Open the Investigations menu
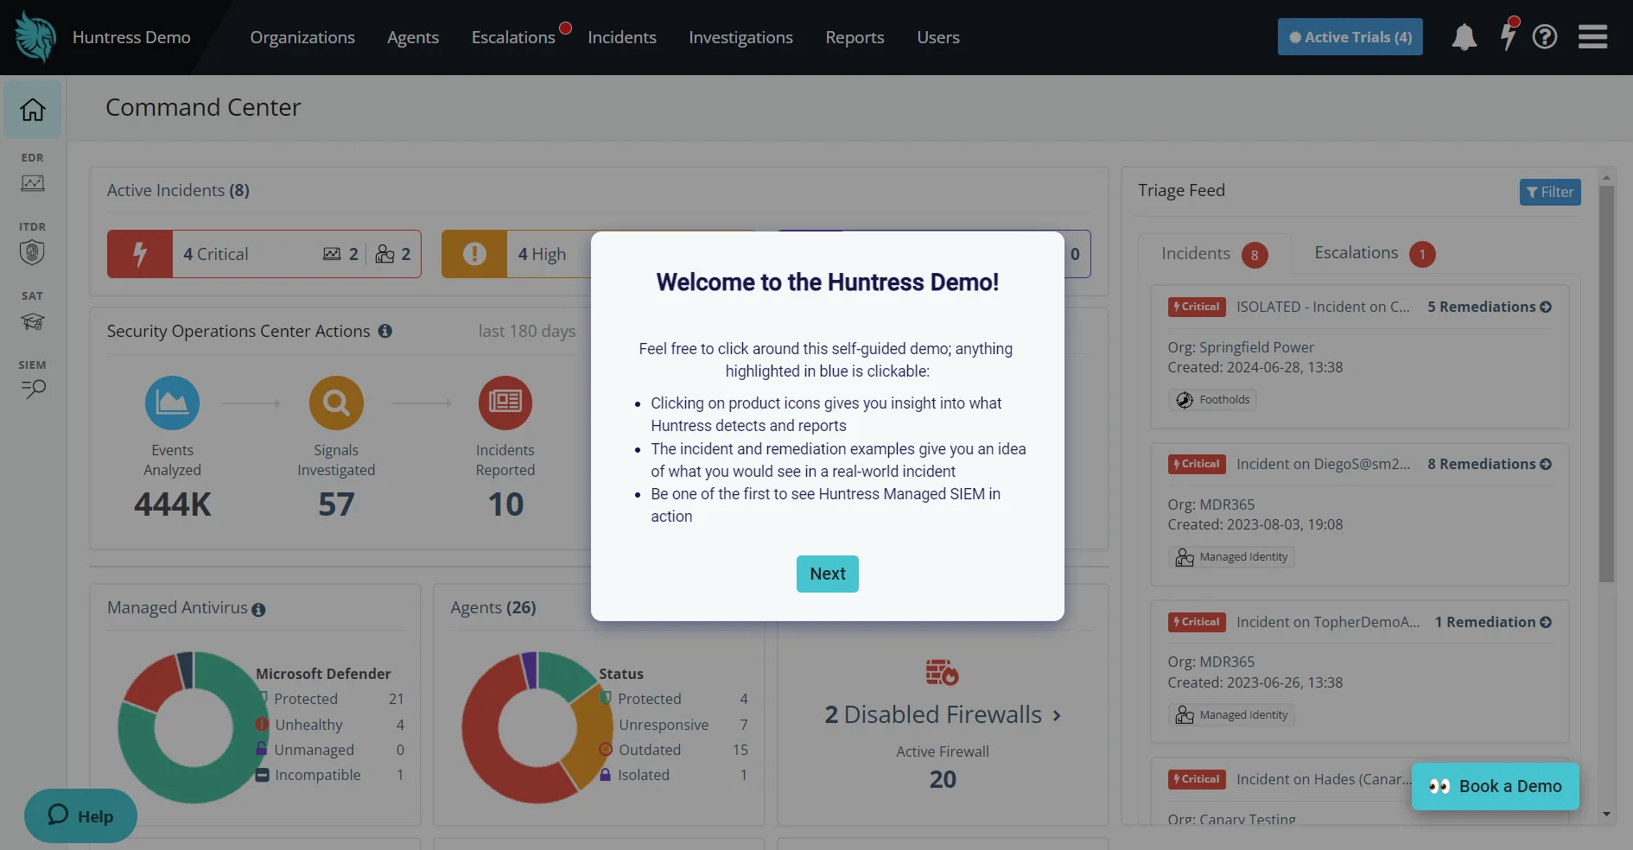This screenshot has height=850, width=1633. (740, 37)
